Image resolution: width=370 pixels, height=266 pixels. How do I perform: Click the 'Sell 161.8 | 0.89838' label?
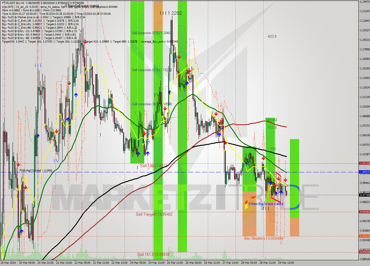point(153,254)
